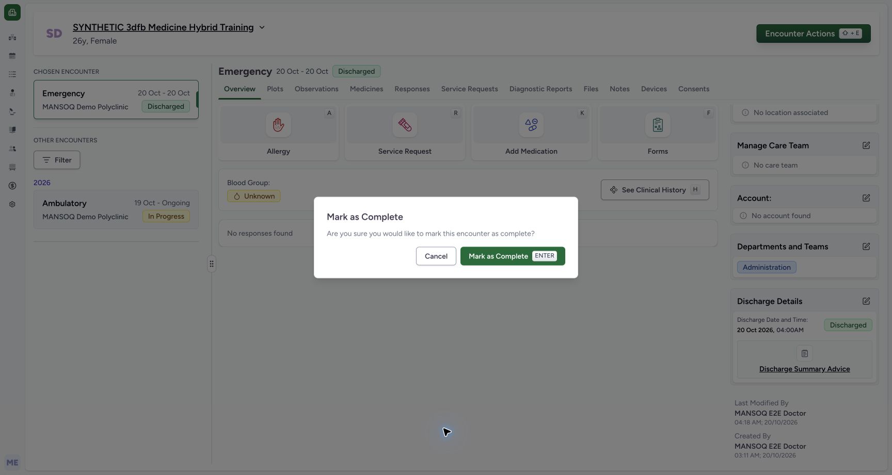Open the Notes tab
The image size is (892, 475).
(619, 89)
